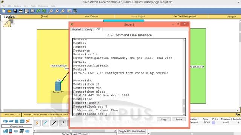Select the Switches device category icon

[x=11, y=121]
